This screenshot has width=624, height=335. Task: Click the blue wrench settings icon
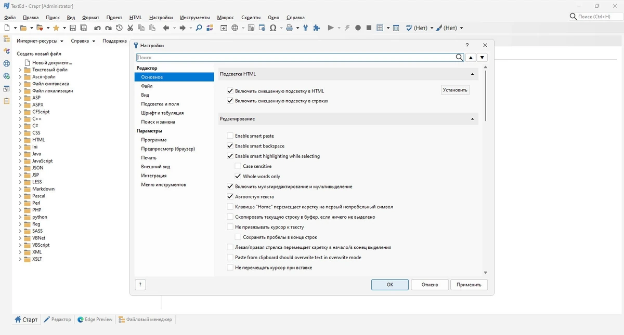coord(306,28)
